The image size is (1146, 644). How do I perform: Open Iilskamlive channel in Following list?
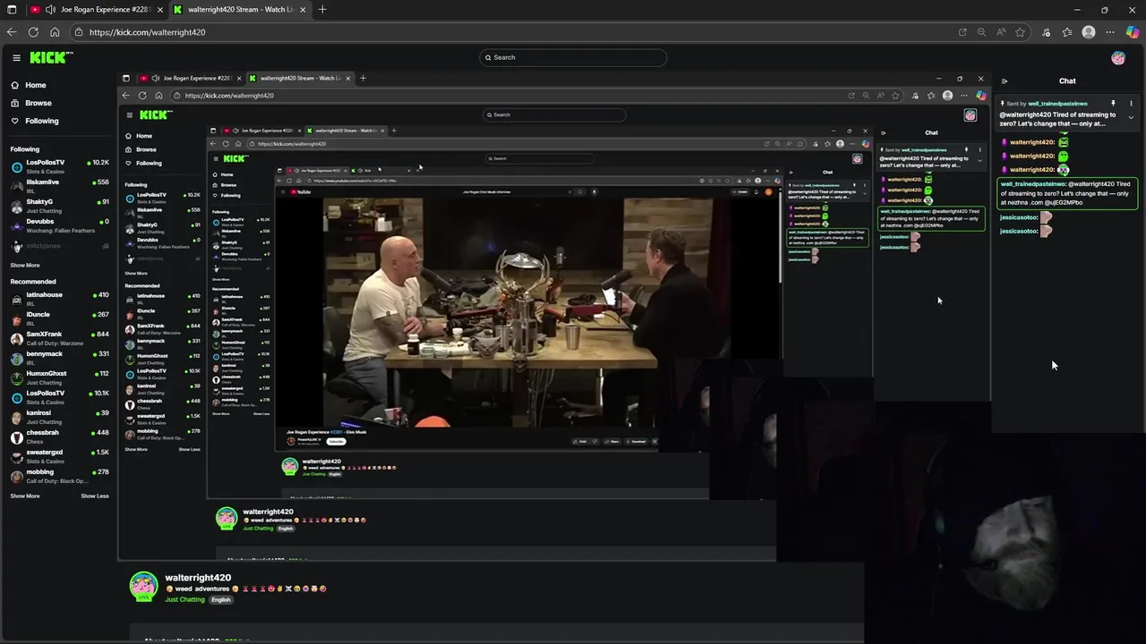pyautogui.click(x=59, y=186)
